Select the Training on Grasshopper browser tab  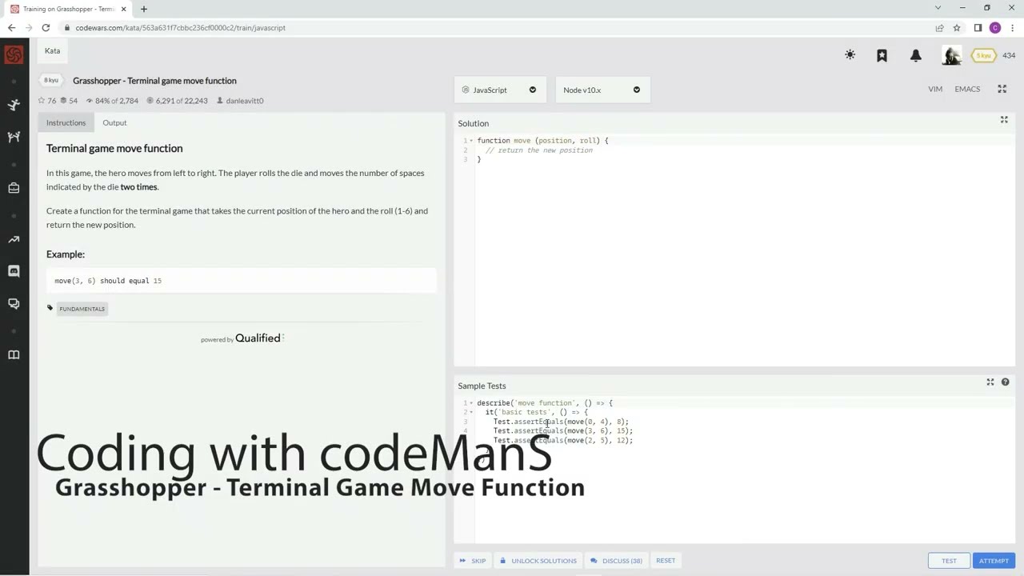click(68, 9)
